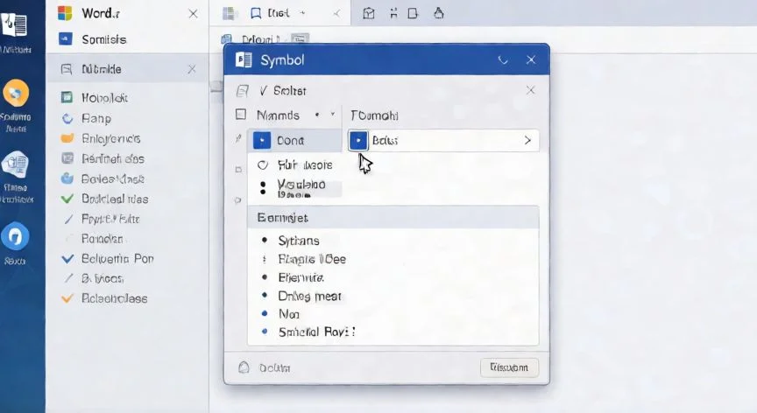Click inside the Bdsi input field
The height and width of the screenshot is (413, 757).
(x=443, y=141)
